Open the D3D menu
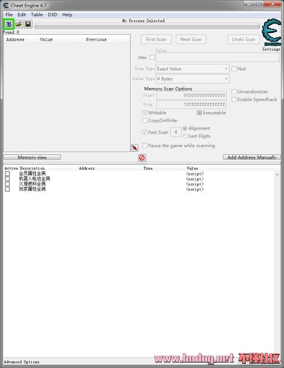Image resolution: width=284 pixels, height=368 pixels. pos(52,15)
